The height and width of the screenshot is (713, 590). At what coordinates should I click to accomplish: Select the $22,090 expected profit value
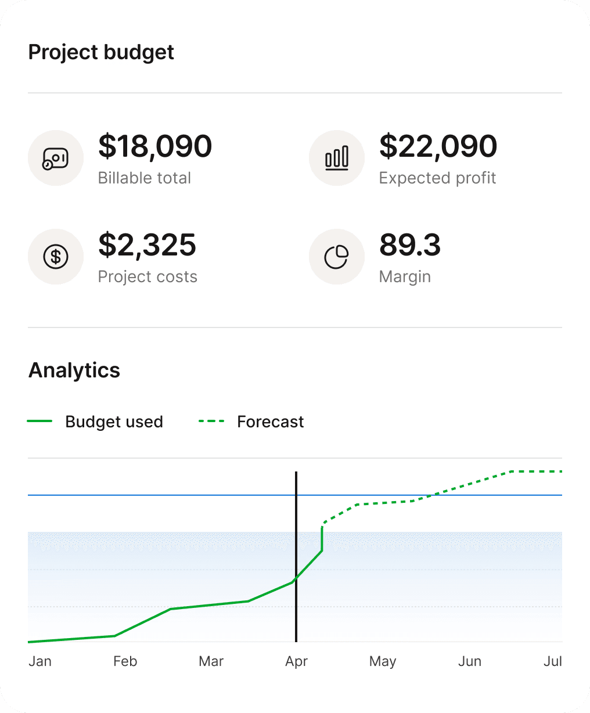[x=438, y=146]
